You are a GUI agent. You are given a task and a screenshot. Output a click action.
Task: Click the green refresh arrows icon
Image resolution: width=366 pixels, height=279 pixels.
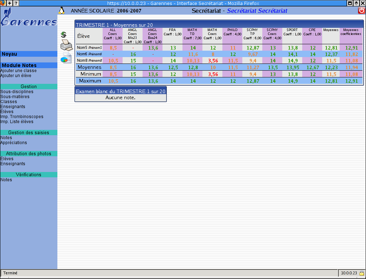[x=64, y=35]
